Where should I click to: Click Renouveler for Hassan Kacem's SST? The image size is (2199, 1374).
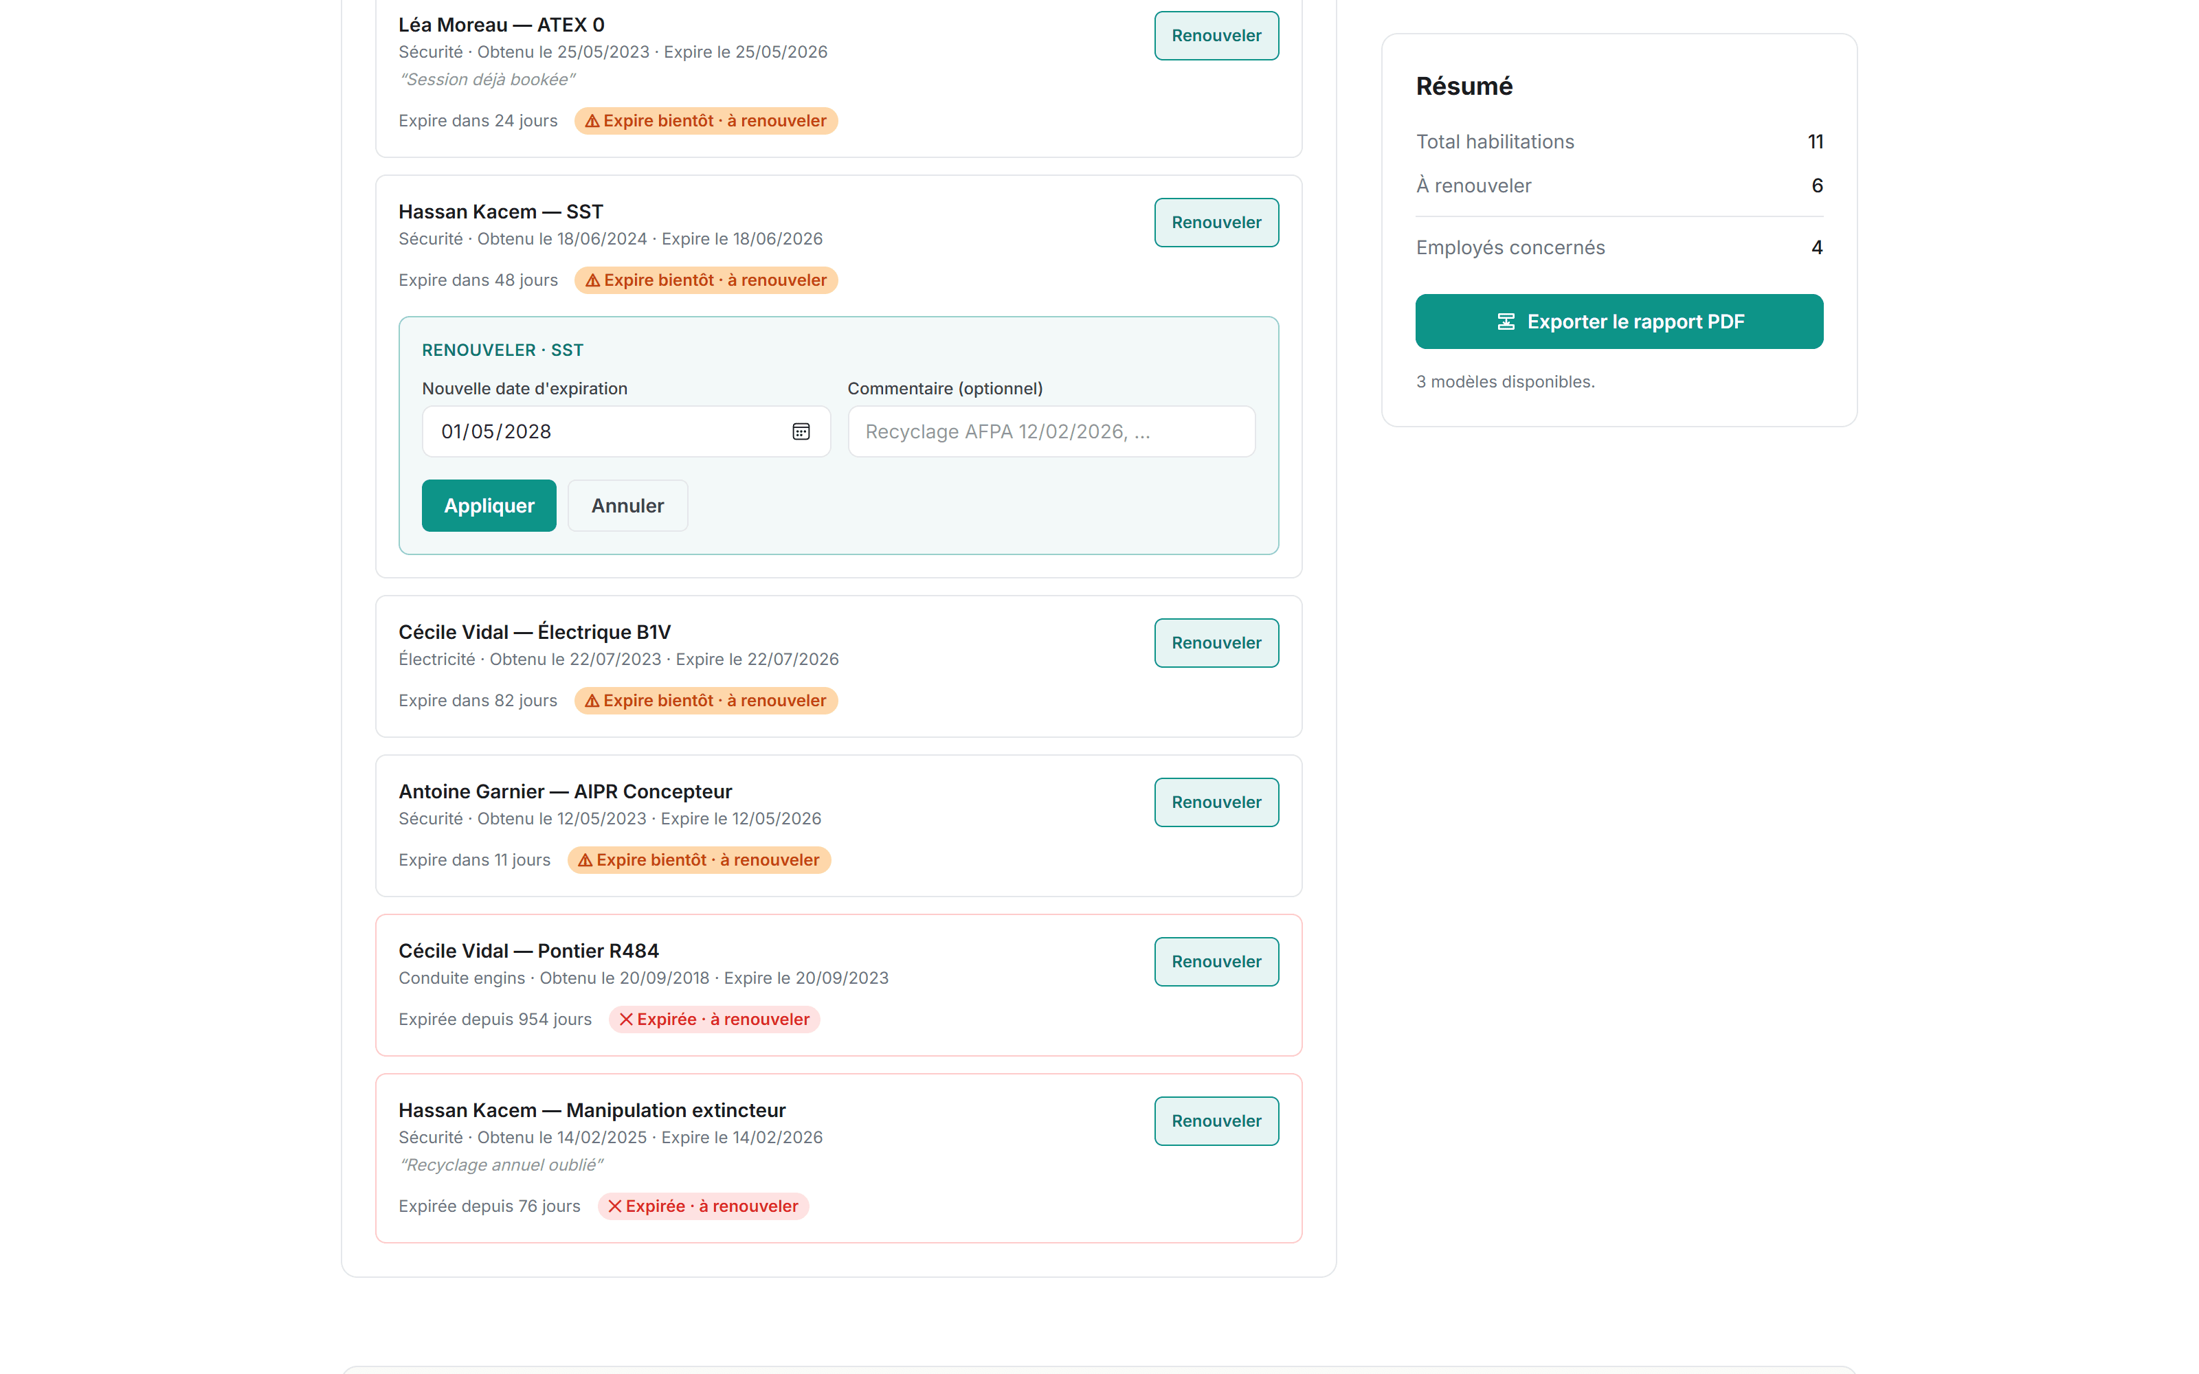[1216, 223]
